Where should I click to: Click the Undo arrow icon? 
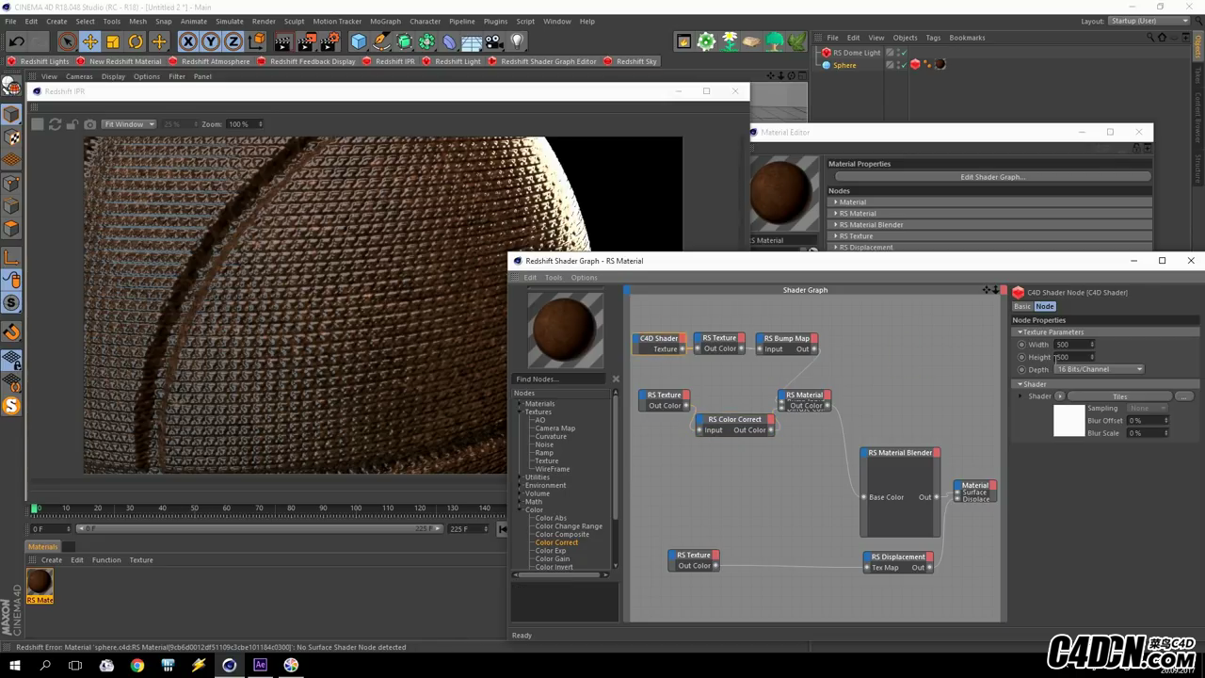[17, 41]
